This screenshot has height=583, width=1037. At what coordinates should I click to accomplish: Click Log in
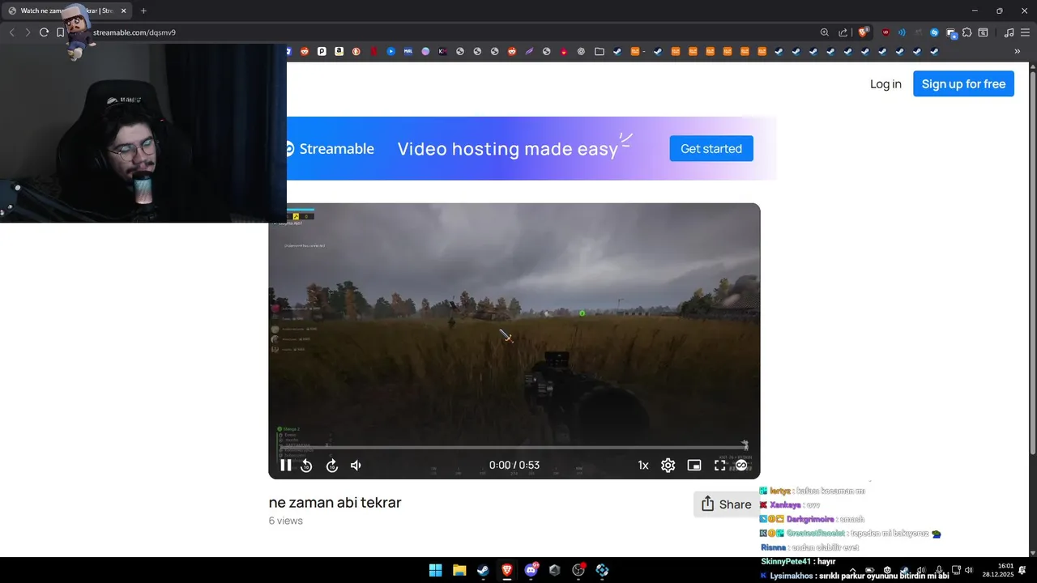click(x=886, y=84)
